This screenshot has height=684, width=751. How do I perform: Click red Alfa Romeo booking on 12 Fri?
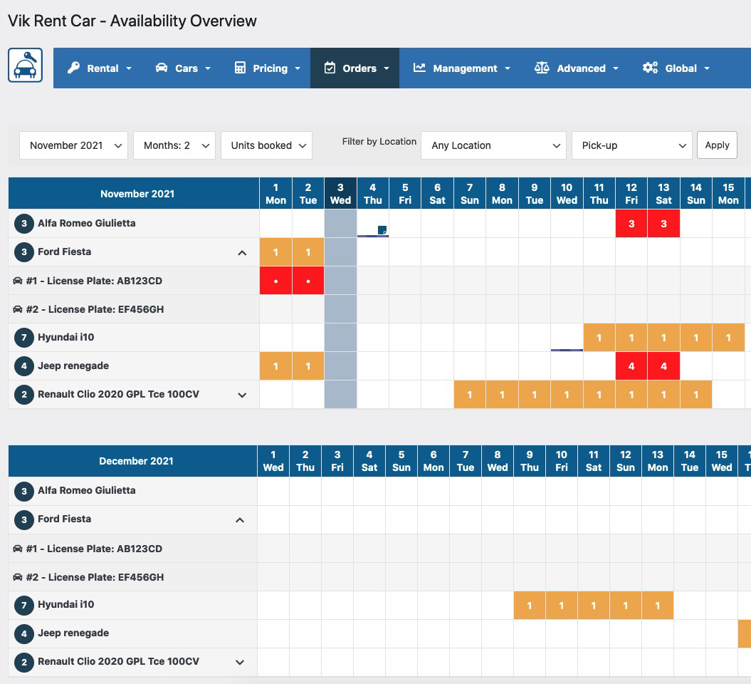point(631,224)
